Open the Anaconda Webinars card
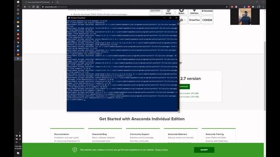This screenshot has height=157, width=280. 181,136
